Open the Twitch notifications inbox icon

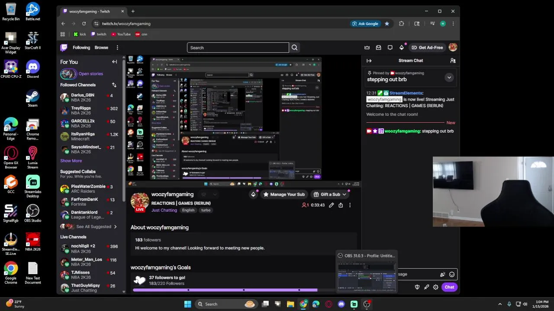[x=378, y=48]
